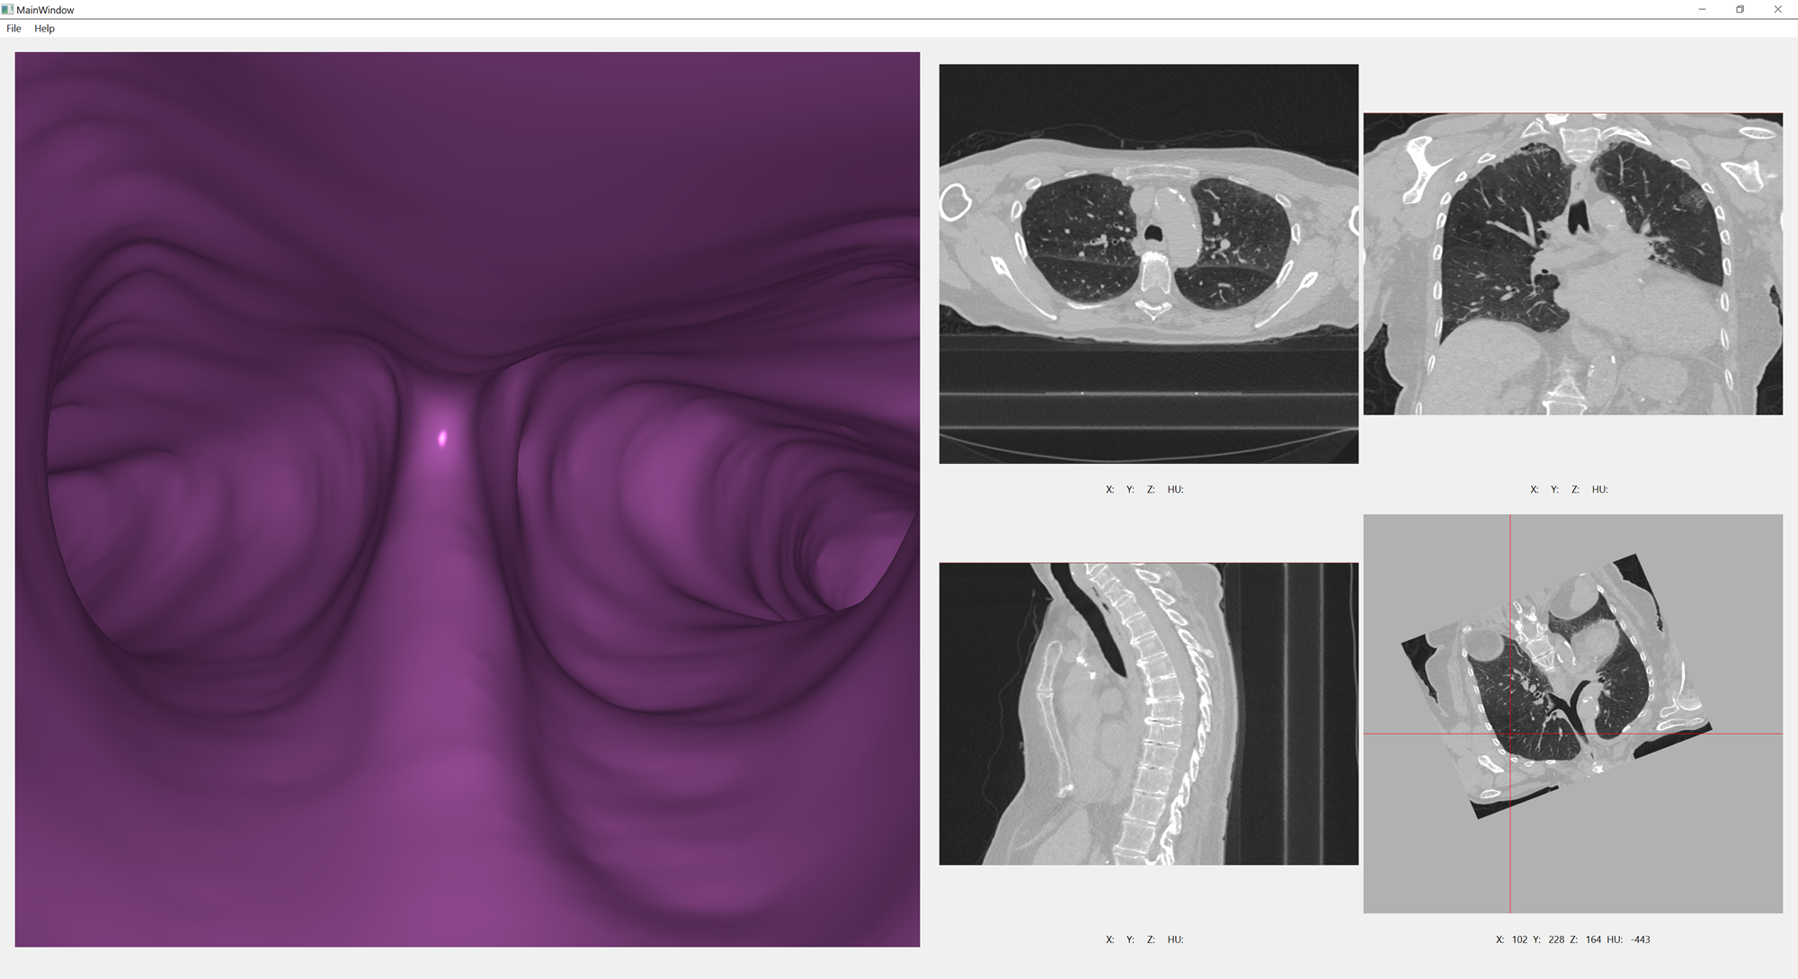Click the coordinates label under the sagittal view

point(1144,939)
